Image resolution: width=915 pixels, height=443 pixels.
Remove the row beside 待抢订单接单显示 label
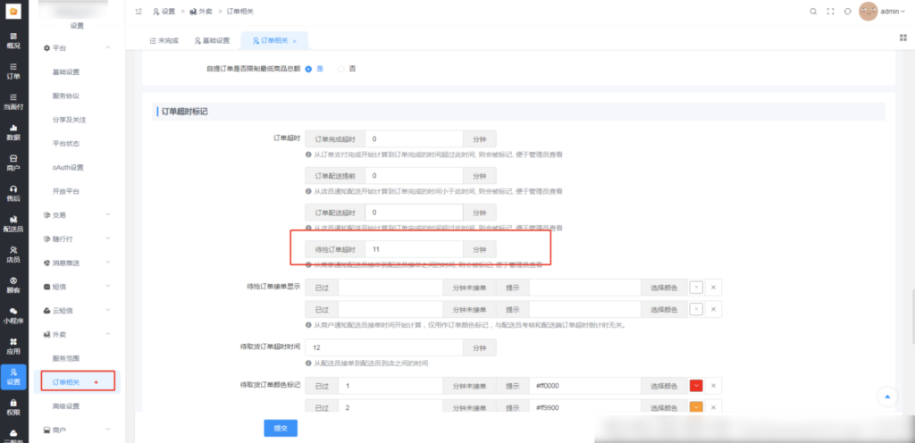point(713,287)
